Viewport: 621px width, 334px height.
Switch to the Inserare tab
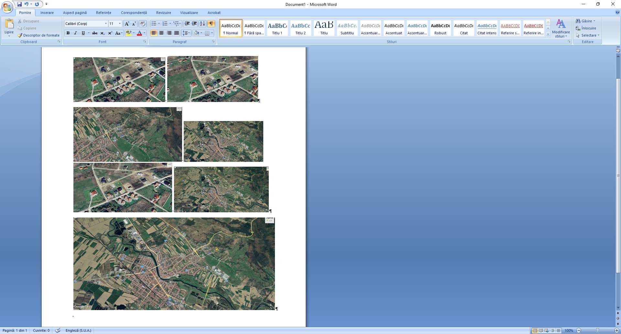(x=47, y=13)
